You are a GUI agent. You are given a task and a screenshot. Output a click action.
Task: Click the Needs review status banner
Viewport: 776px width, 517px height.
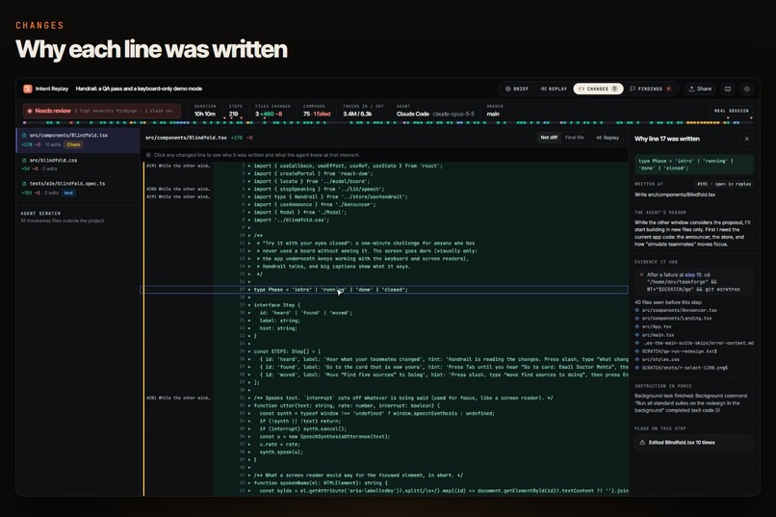(101, 111)
